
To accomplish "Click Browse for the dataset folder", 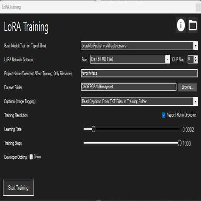I will [188, 87].
